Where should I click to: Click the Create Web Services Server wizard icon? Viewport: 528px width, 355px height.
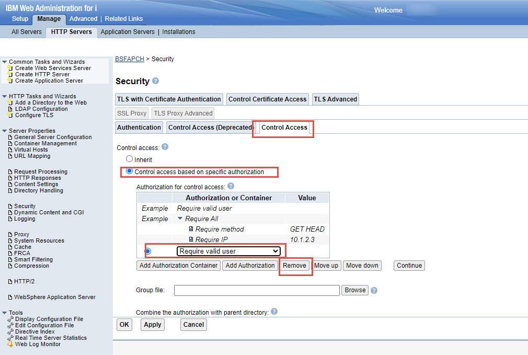click(10, 67)
